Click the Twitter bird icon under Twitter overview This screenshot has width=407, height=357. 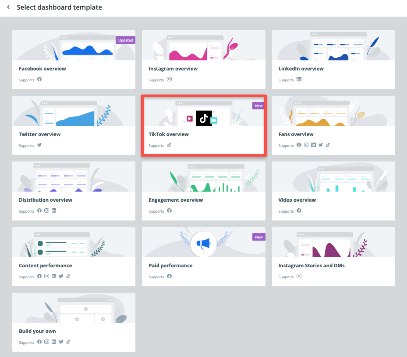pos(39,145)
